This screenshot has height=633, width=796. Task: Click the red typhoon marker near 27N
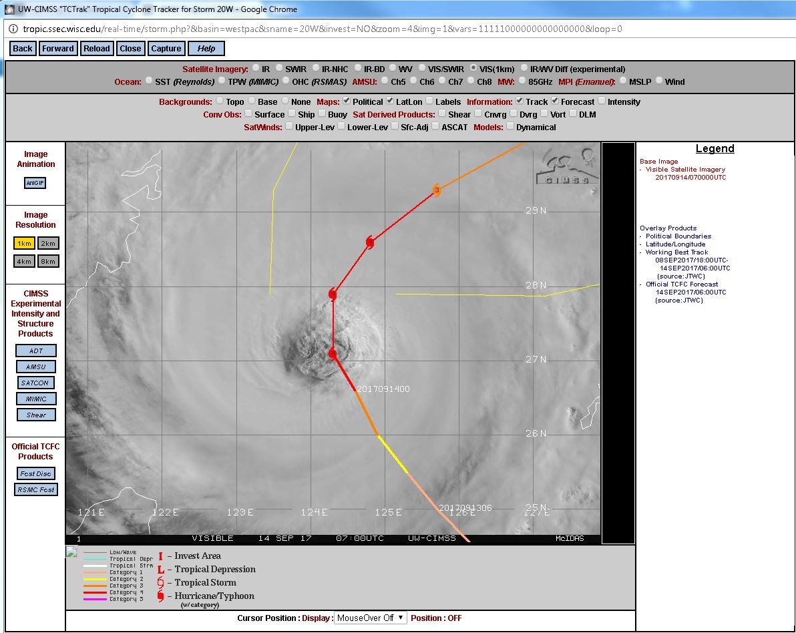pos(333,353)
